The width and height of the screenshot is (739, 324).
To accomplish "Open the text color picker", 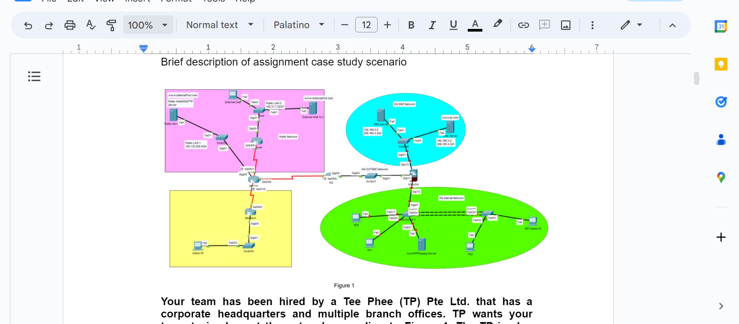I will tap(475, 25).
